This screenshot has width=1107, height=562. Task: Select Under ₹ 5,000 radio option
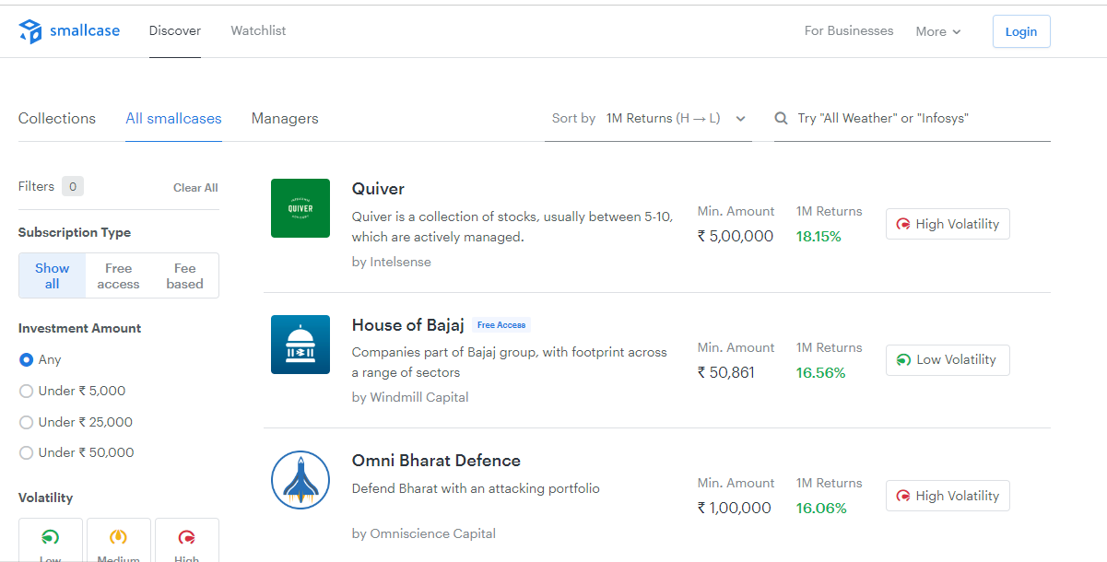click(26, 392)
